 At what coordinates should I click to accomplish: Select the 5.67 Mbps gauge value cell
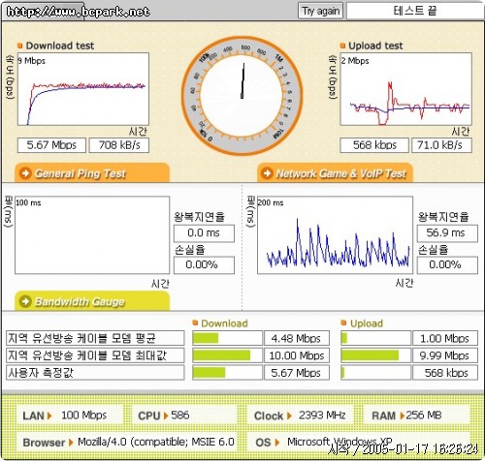[x=297, y=373]
